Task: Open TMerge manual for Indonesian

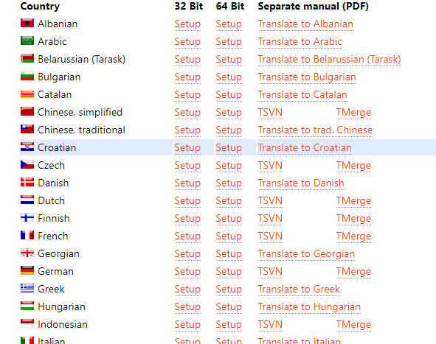Action: coord(353,325)
